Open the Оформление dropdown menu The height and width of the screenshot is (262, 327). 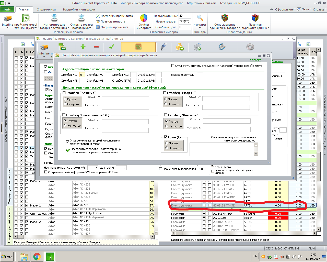point(285,9)
